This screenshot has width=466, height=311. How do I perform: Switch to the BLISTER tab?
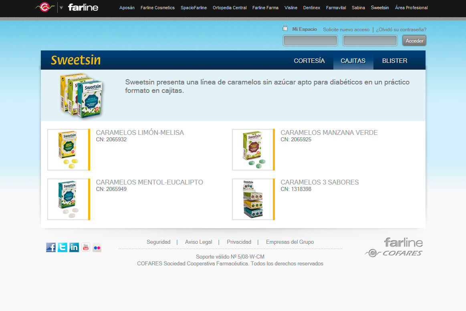tap(394, 61)
